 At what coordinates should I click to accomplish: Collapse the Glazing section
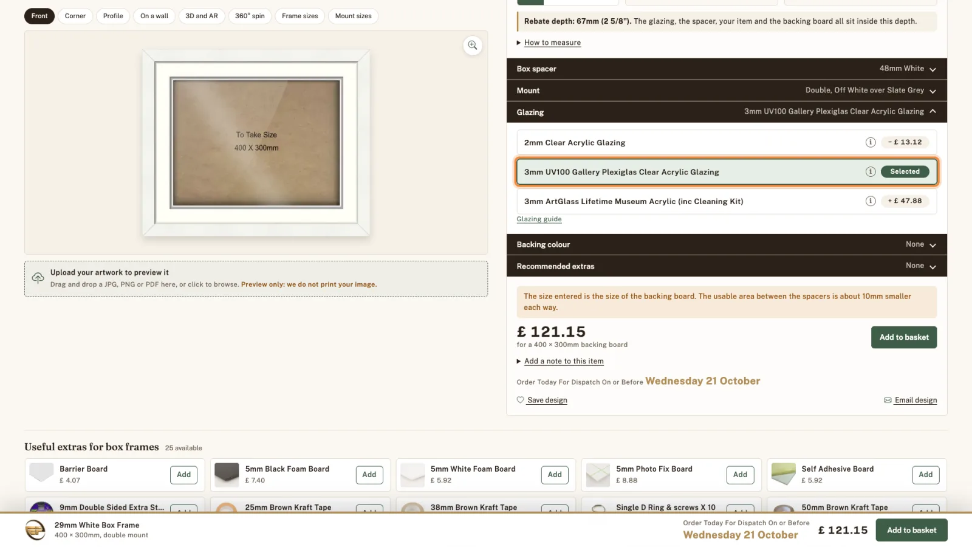(727, 112)
